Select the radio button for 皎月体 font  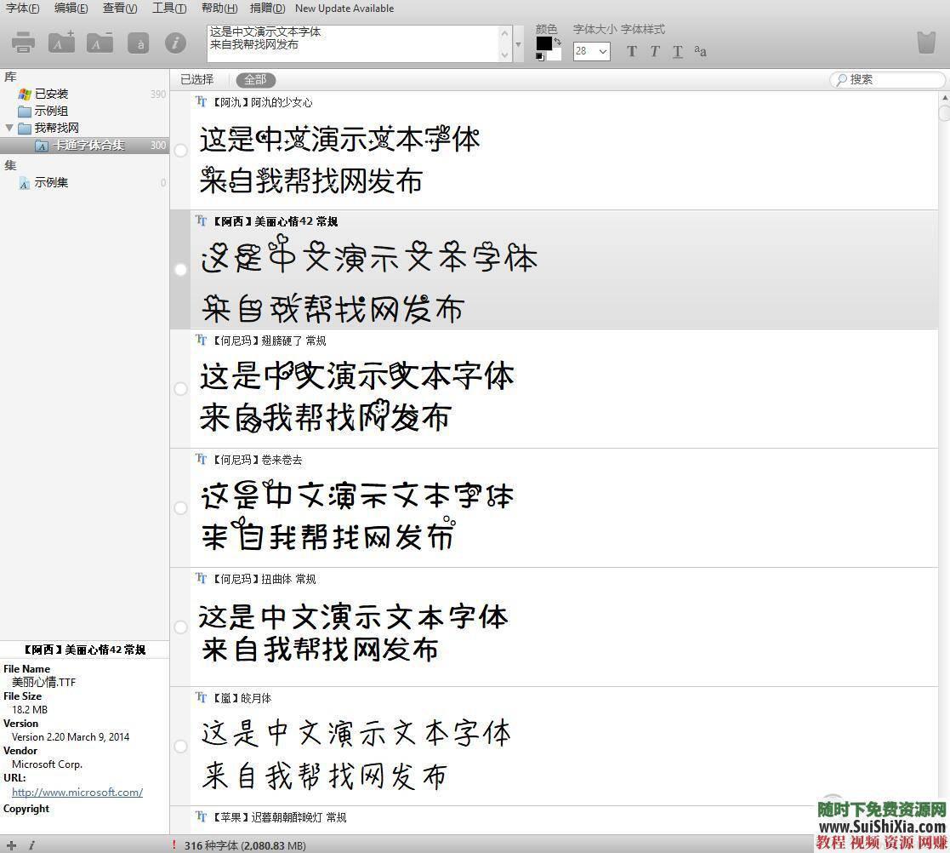180,746
